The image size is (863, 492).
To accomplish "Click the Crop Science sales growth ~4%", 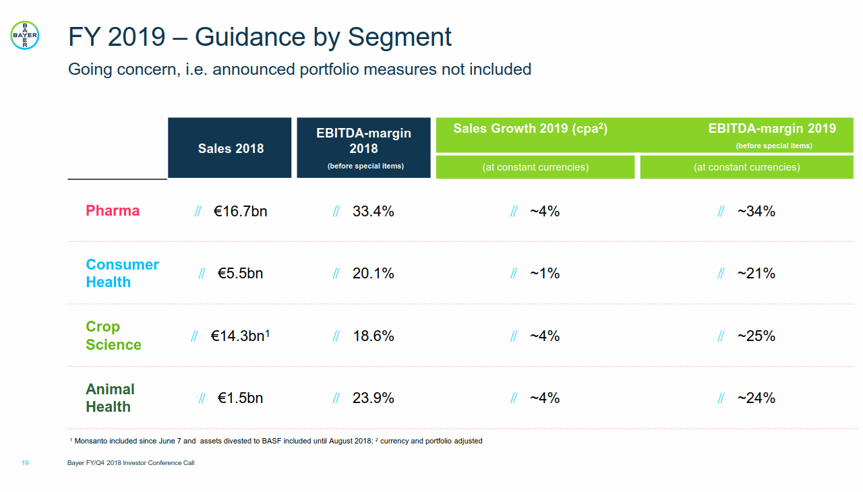I will 545,336.
